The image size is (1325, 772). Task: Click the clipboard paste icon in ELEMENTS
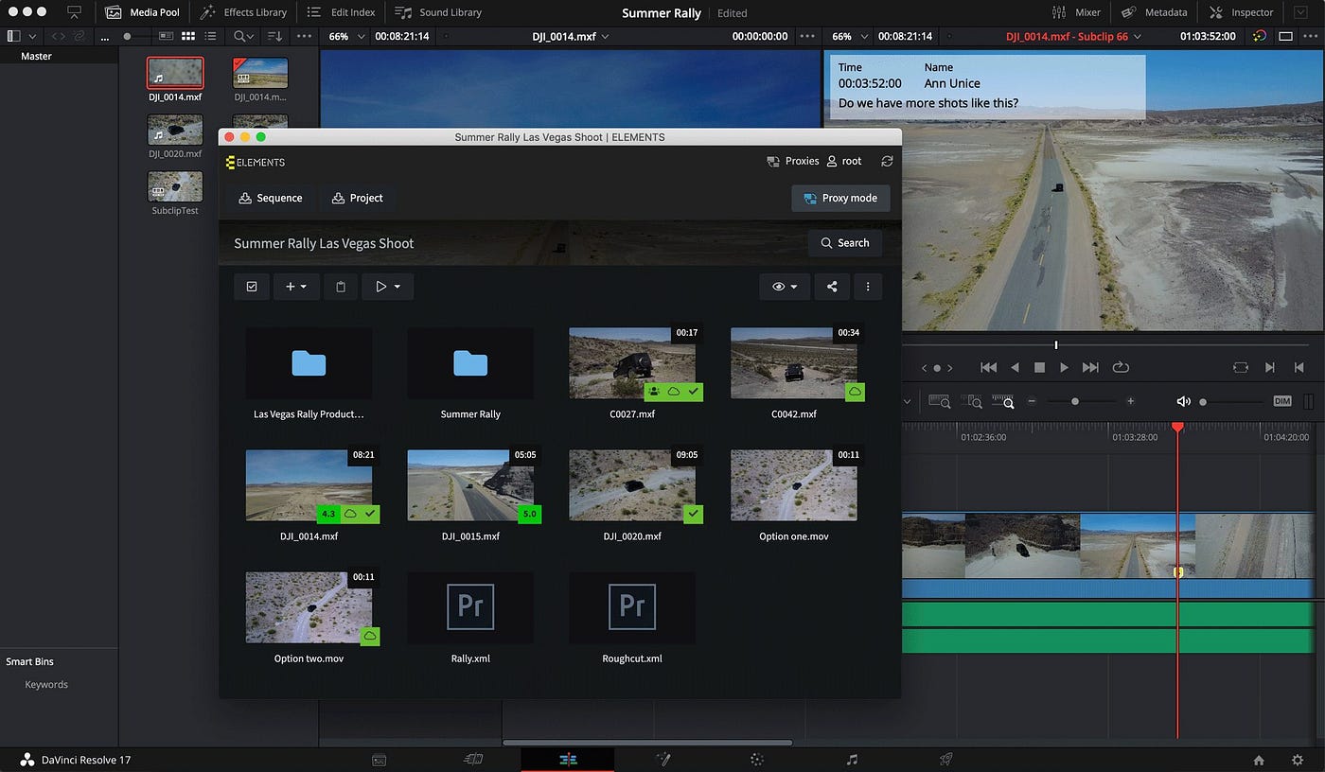[x=341, y=287]
